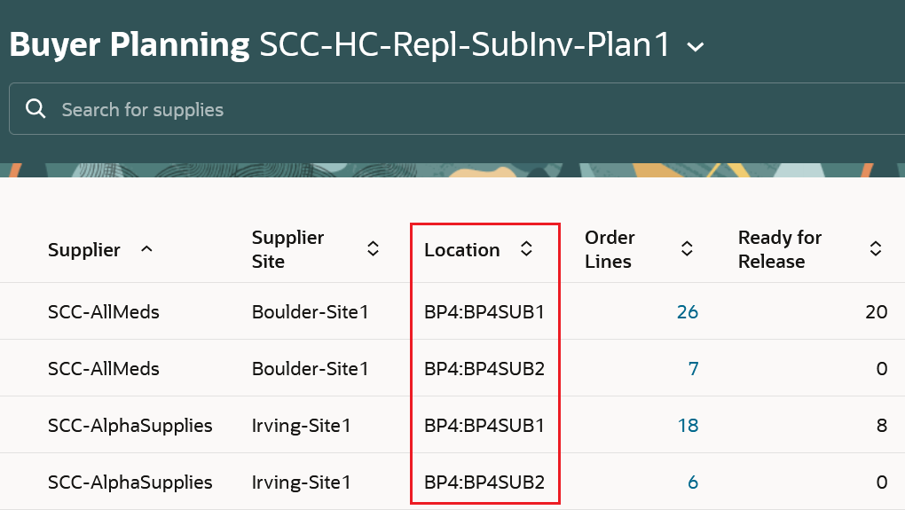Sort by the Location column arrows

tap(526, 249)
